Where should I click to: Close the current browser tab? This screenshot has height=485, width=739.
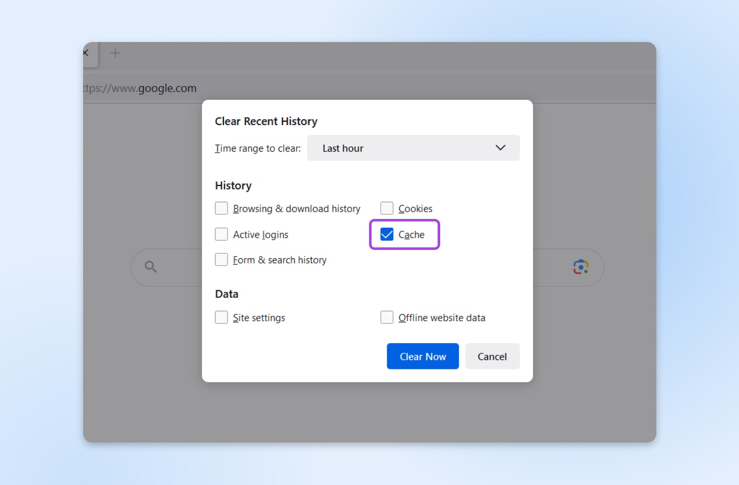coord(86,53)
